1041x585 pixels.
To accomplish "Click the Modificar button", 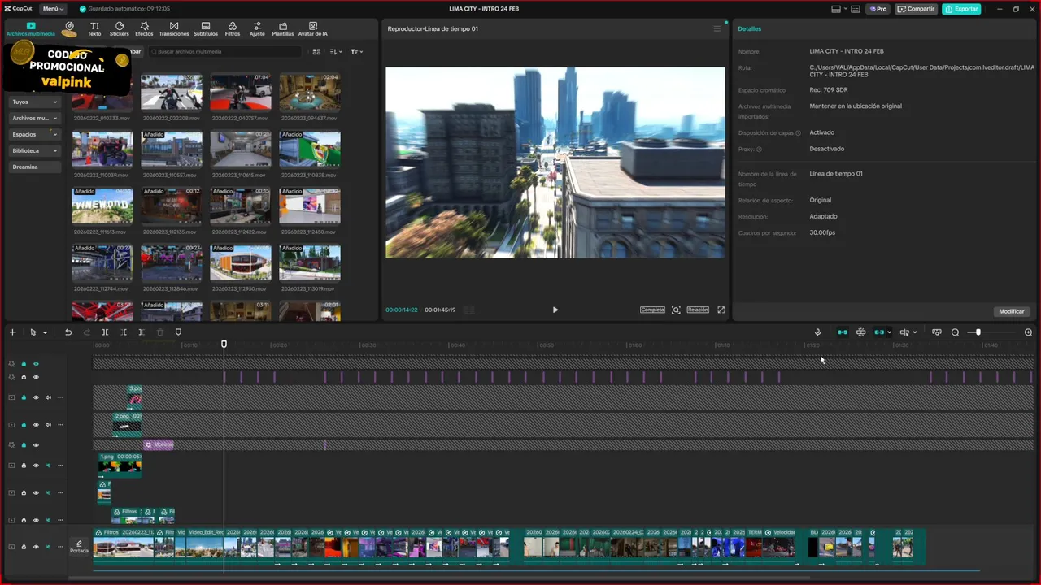I will click(x=1011, y=311).
